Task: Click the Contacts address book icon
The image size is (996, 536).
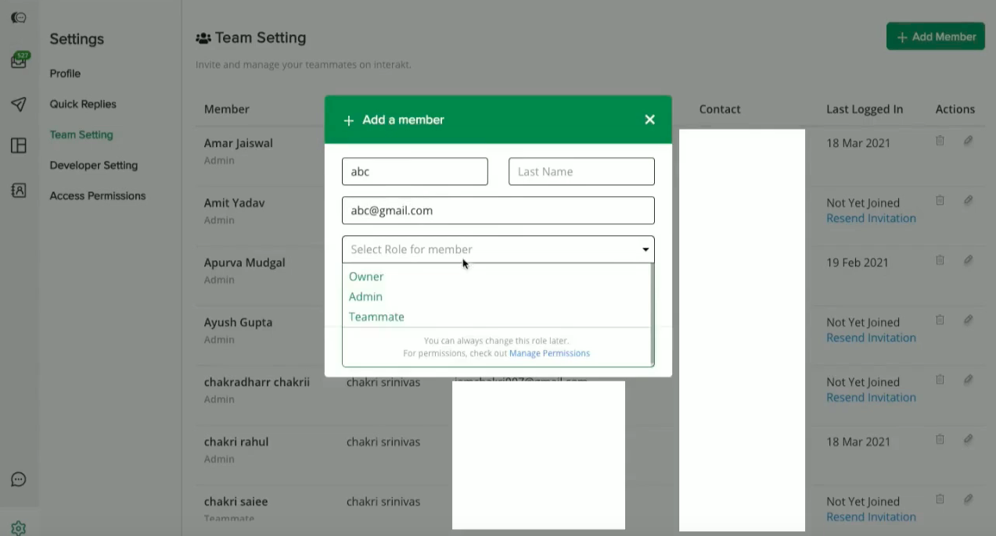Action: click(x=19, y=190)
